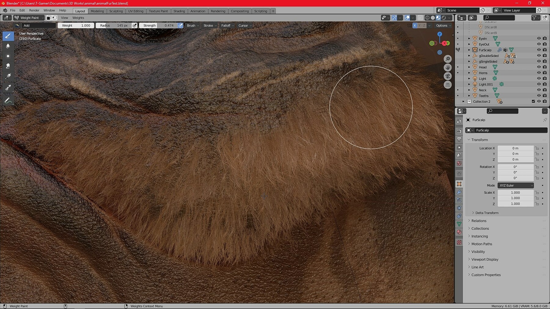
Task: Hide Head object in viewport
Action: [539, 67]
